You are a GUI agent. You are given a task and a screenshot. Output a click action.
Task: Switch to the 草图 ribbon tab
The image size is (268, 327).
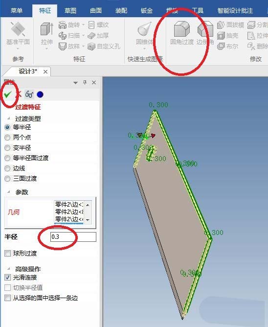[70, 10]
